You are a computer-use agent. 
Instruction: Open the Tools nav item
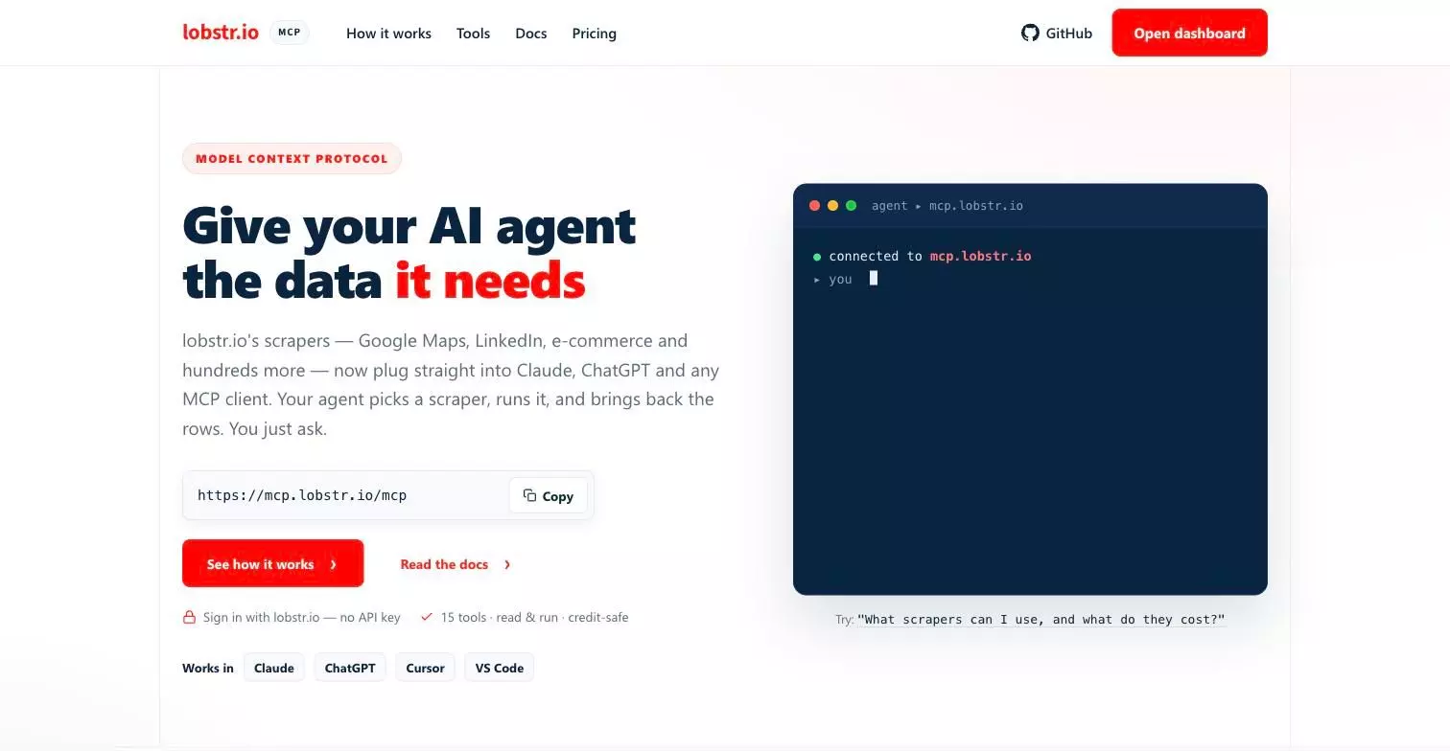[x=473, y=34]
